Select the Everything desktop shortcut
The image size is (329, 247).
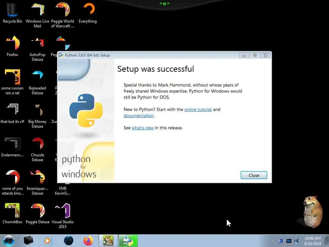point(88,13)
